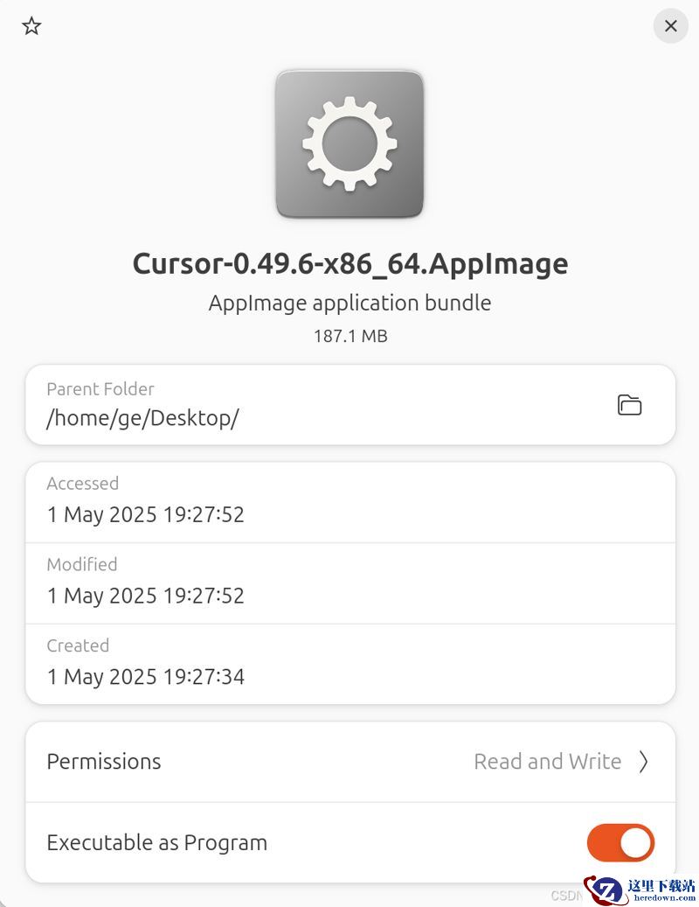Viewport: 699px width, 907px height.
Task: Click the 187.1 MB file size
Action: [350, 336]
